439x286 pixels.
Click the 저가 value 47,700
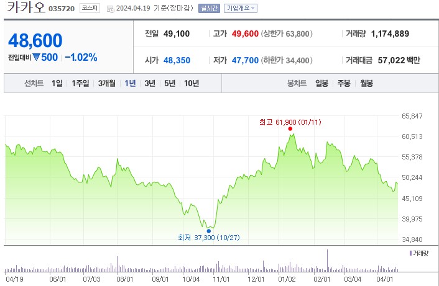coord(245,60)
